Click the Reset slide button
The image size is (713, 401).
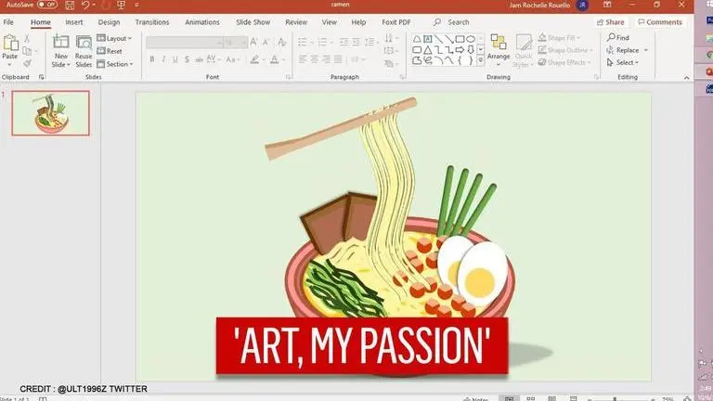(x=110, y=51)
